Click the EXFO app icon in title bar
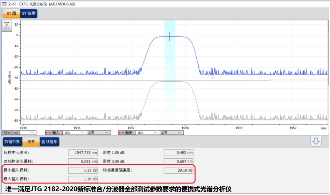The width and height of the screenshot is (330, 195). click(x=5, y=3)
